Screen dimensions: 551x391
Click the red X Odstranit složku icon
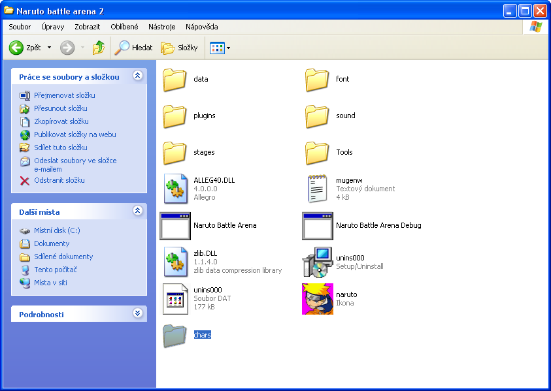coord(25,181)
